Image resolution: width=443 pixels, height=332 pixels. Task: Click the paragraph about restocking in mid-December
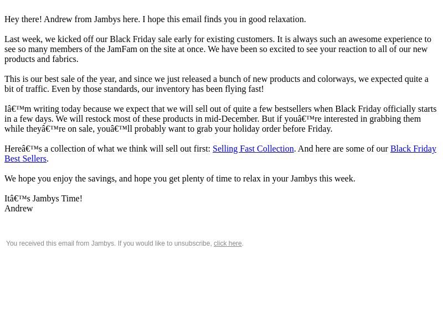220,119
